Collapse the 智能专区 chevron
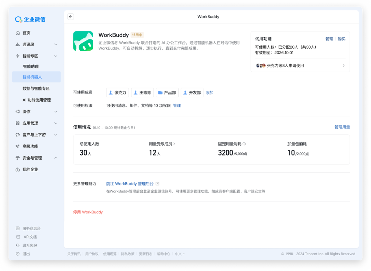The width and height of the screenshot is (371, 271). 56,56
